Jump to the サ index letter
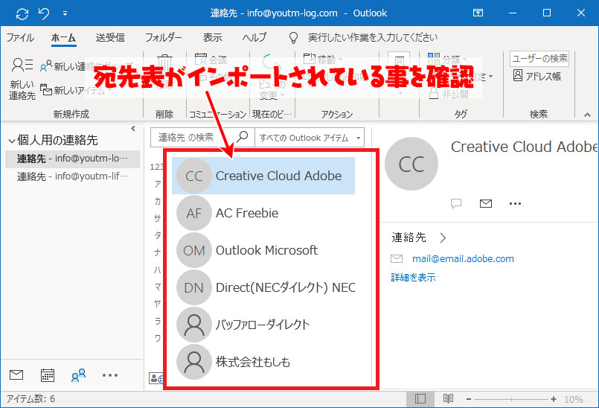The width and height of the screenshot is (599, 408). 158,218
